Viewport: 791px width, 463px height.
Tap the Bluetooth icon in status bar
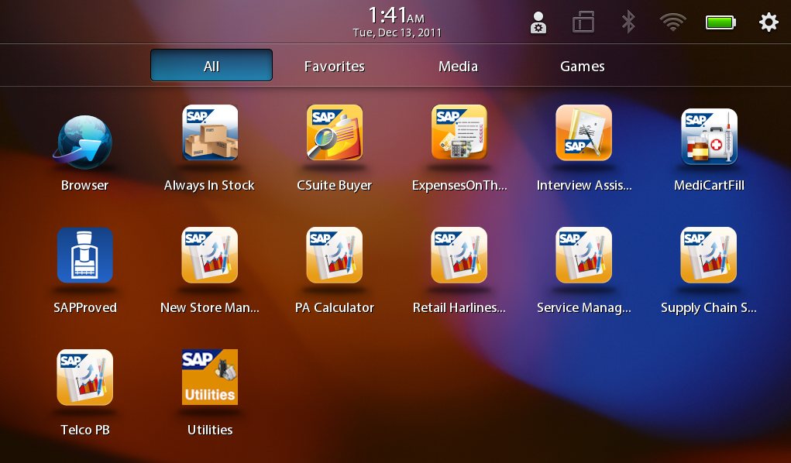coord(628,22)
